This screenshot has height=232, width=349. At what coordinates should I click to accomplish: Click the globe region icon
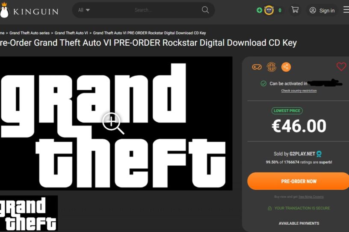tap(271, 67)
